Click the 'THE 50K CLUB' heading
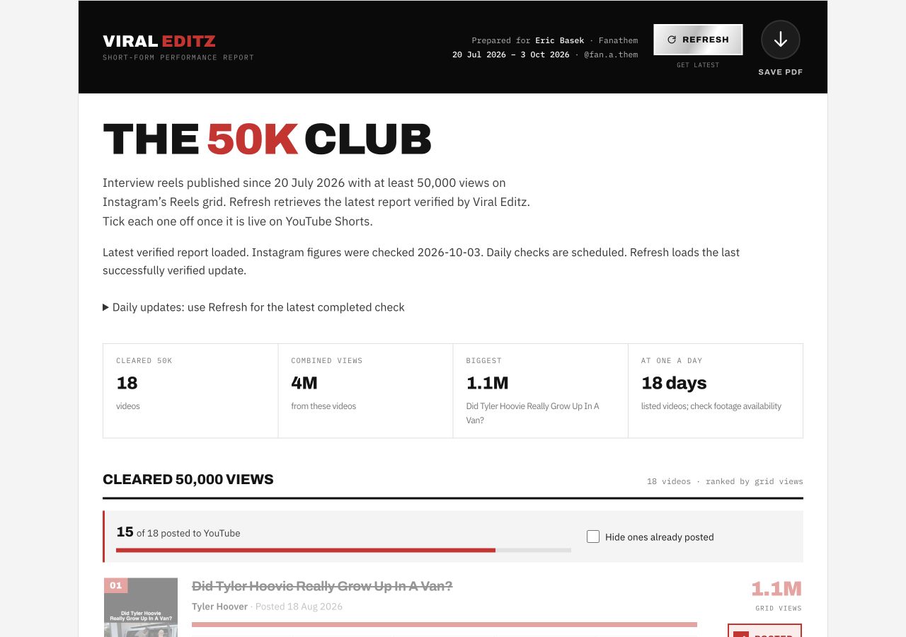Image resolution: width=906 pixels, height=637 pixels. pyautogui.click(x=267, y=139)
